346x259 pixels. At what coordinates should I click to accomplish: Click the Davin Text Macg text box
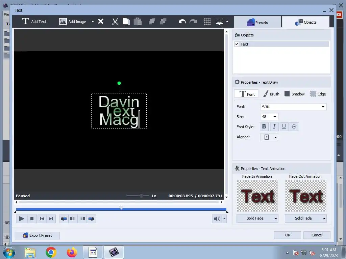pyautogui.click(x=119, y=111)
